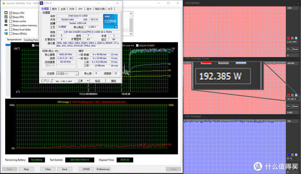Click the down arrow on the AIDA64 list scrollbar
Image resolution: width=301 pixels, height=174 pixels.
pyautogui.click(x=131, y=34)
